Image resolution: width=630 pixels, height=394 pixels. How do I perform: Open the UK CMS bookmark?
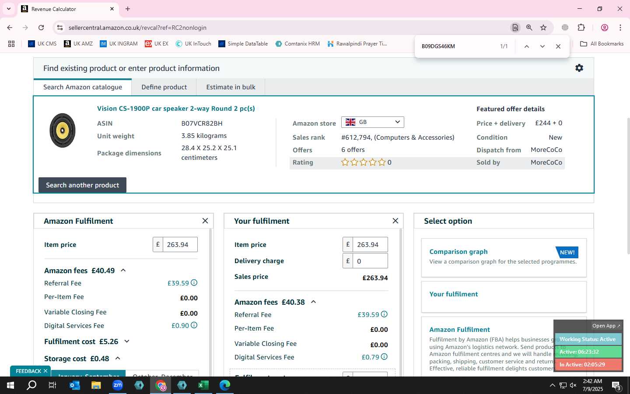click(42, 44)
